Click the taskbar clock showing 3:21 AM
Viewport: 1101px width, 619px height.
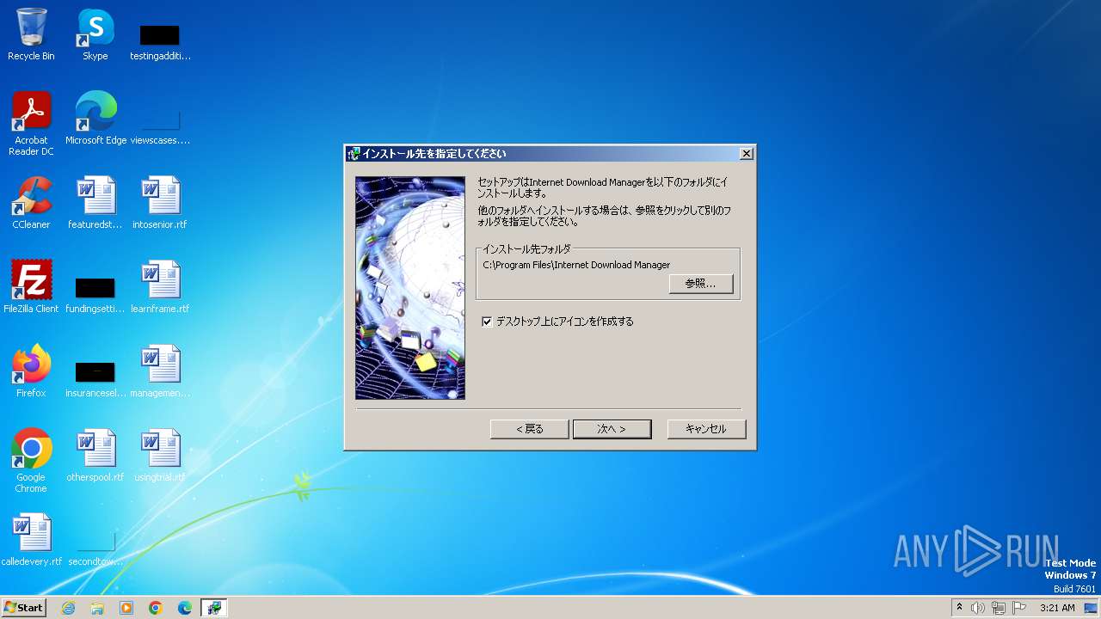pos(1057,608)
